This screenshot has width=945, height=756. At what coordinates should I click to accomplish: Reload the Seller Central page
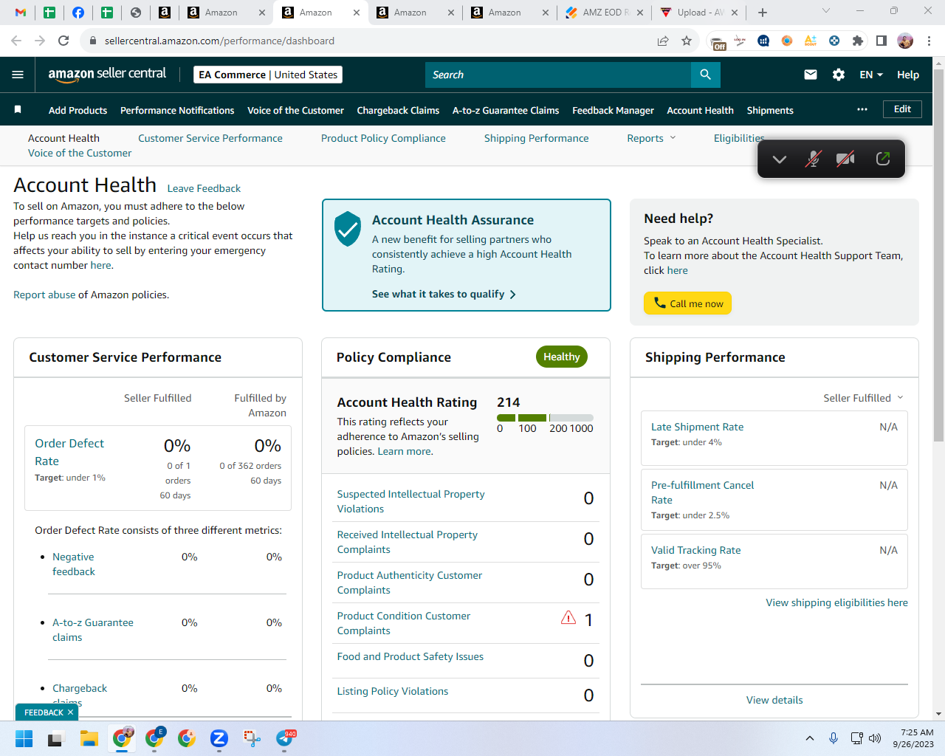point(63,41)
